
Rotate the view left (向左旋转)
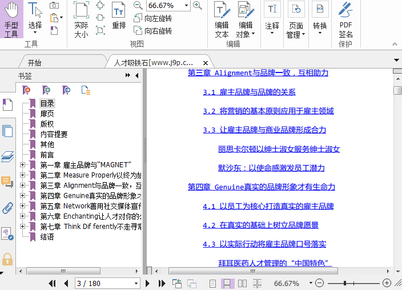coord(152,18)
